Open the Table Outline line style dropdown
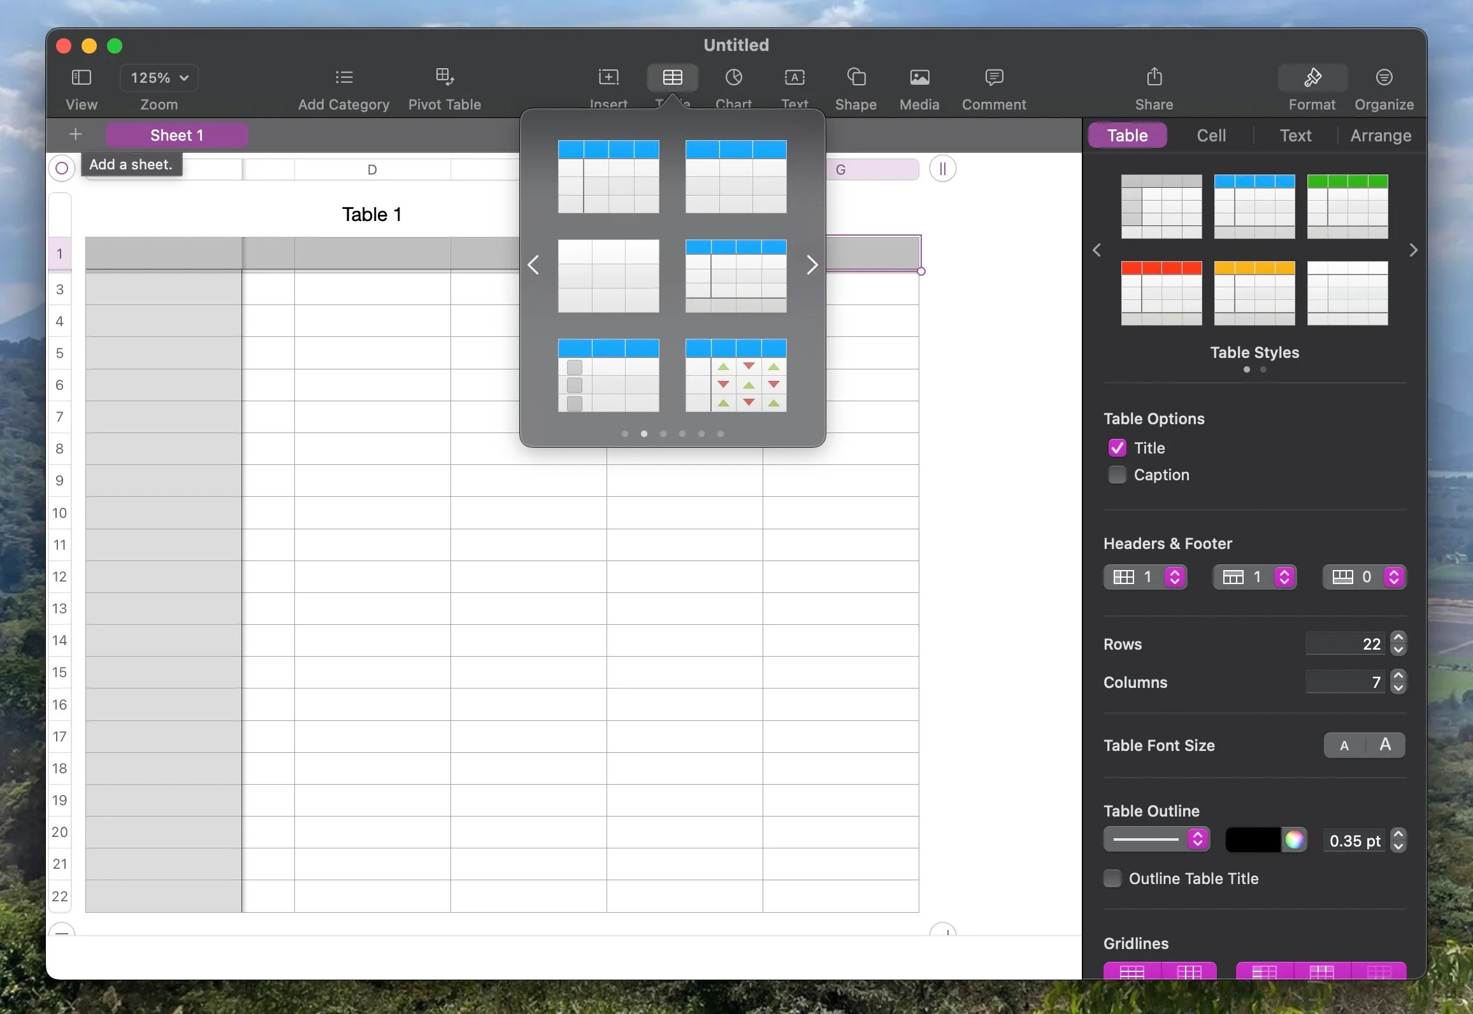 coord(1156,839)
